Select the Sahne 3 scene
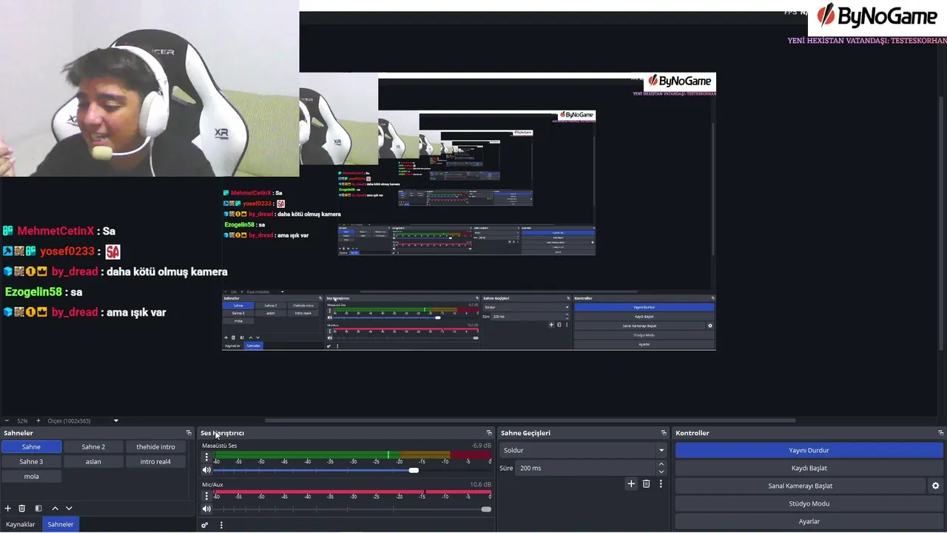Screen dimensions: 947x533 (31, 461)
